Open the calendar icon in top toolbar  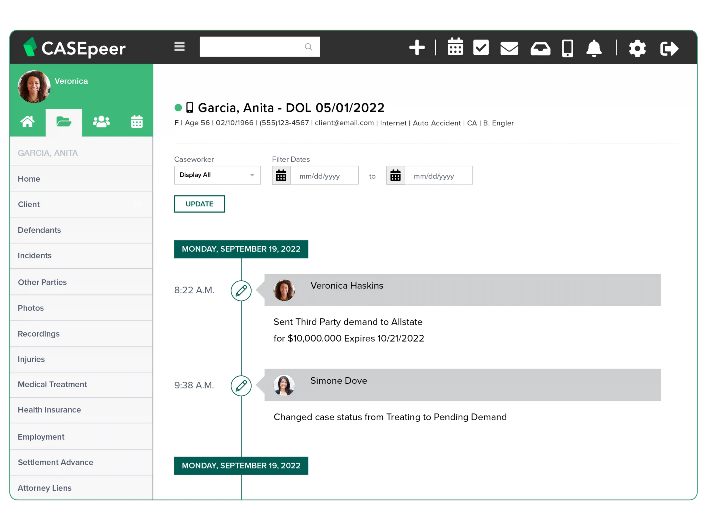point(455,47)
